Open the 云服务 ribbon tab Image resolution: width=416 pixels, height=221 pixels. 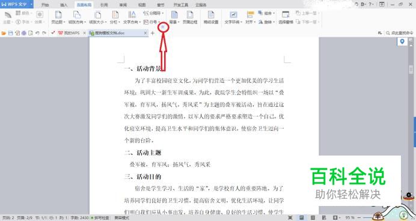click(201, 5)
